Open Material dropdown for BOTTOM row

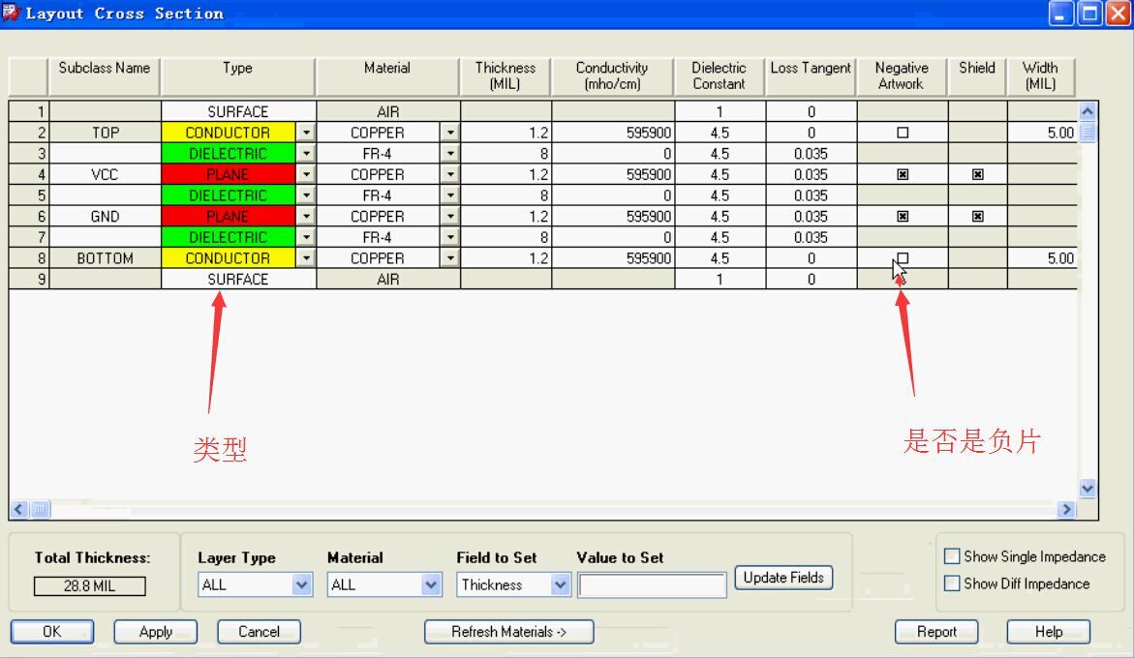pos(450,258)
